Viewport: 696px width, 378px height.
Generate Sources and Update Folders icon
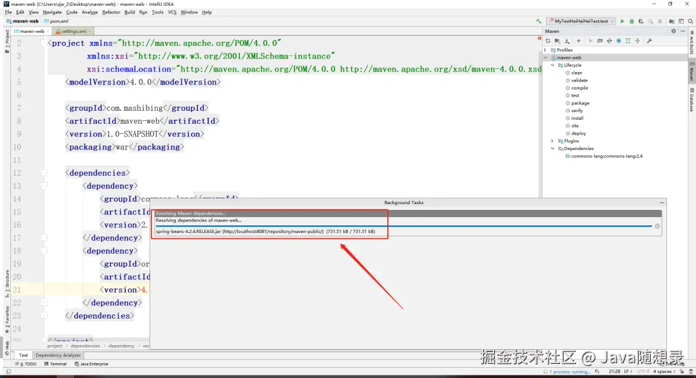tap(557, 41)
